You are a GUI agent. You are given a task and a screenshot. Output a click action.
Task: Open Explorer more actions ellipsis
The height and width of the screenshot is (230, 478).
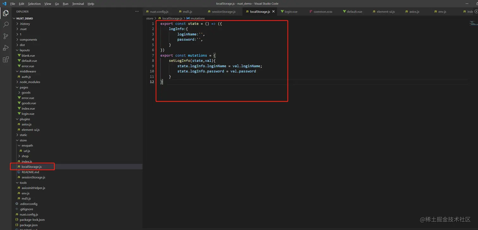click(137, 12)
